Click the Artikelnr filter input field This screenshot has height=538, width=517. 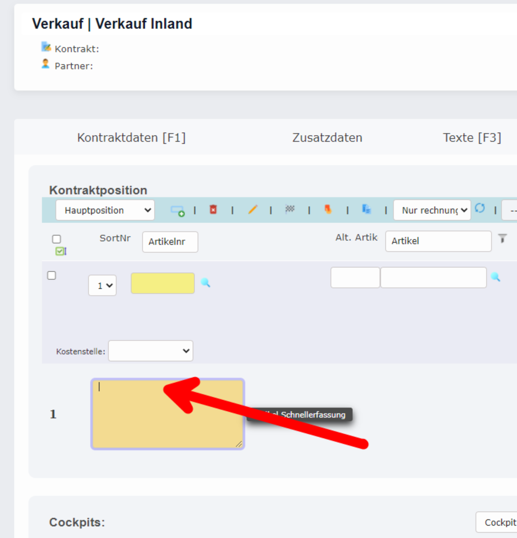click(x=170, y=242)
